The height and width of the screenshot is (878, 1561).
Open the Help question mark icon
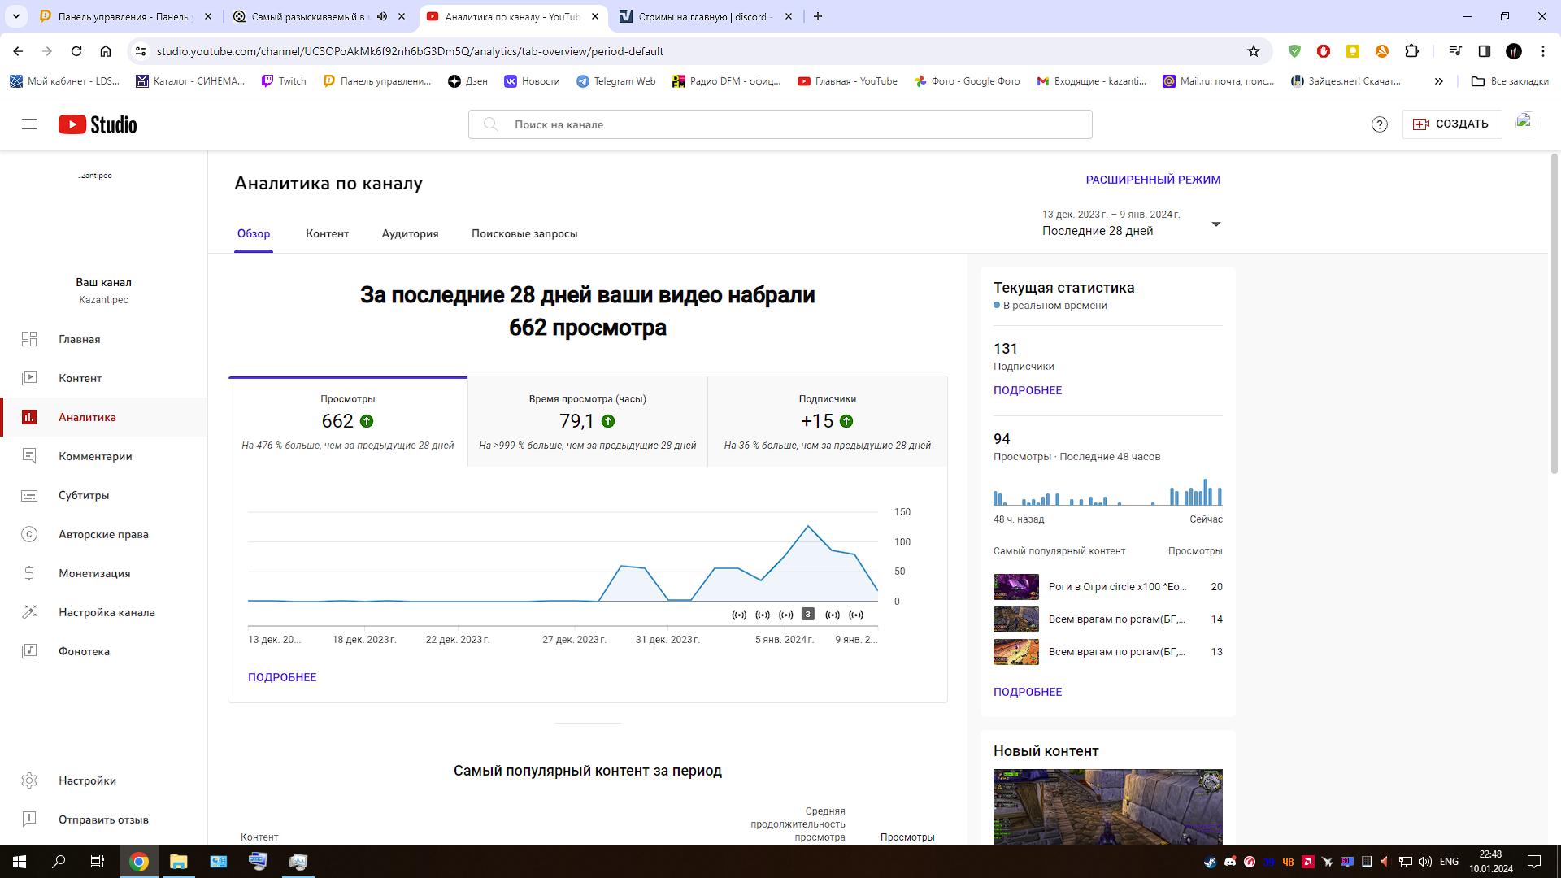tap(1380, 124)
